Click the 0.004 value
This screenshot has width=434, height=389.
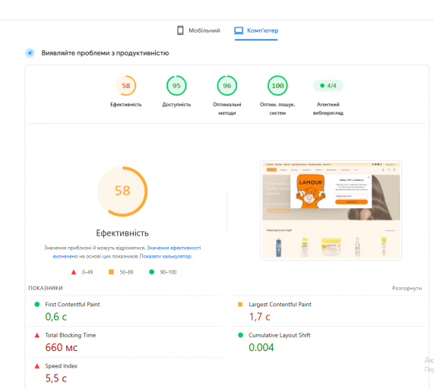coord(261,347)
